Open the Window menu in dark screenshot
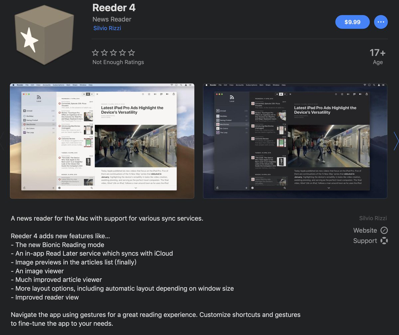The image size is (399, 335). 276,85
